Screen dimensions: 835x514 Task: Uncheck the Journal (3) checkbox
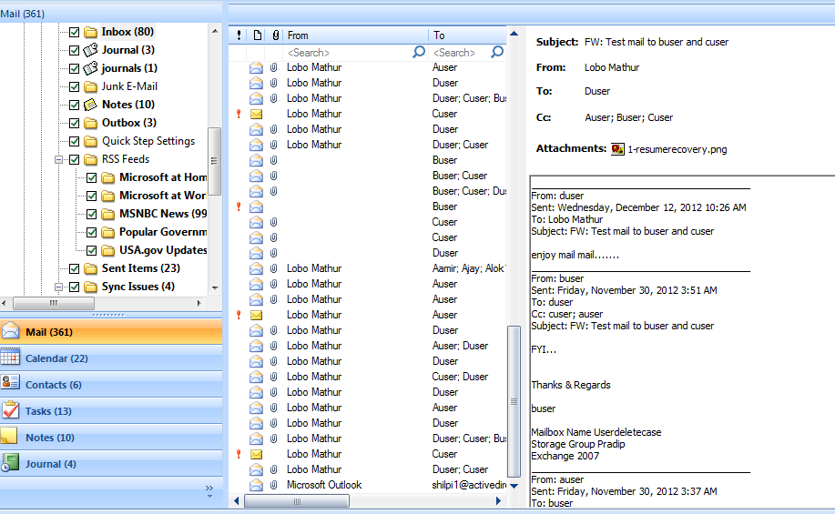pyautogui.click(x=75, y=51)
